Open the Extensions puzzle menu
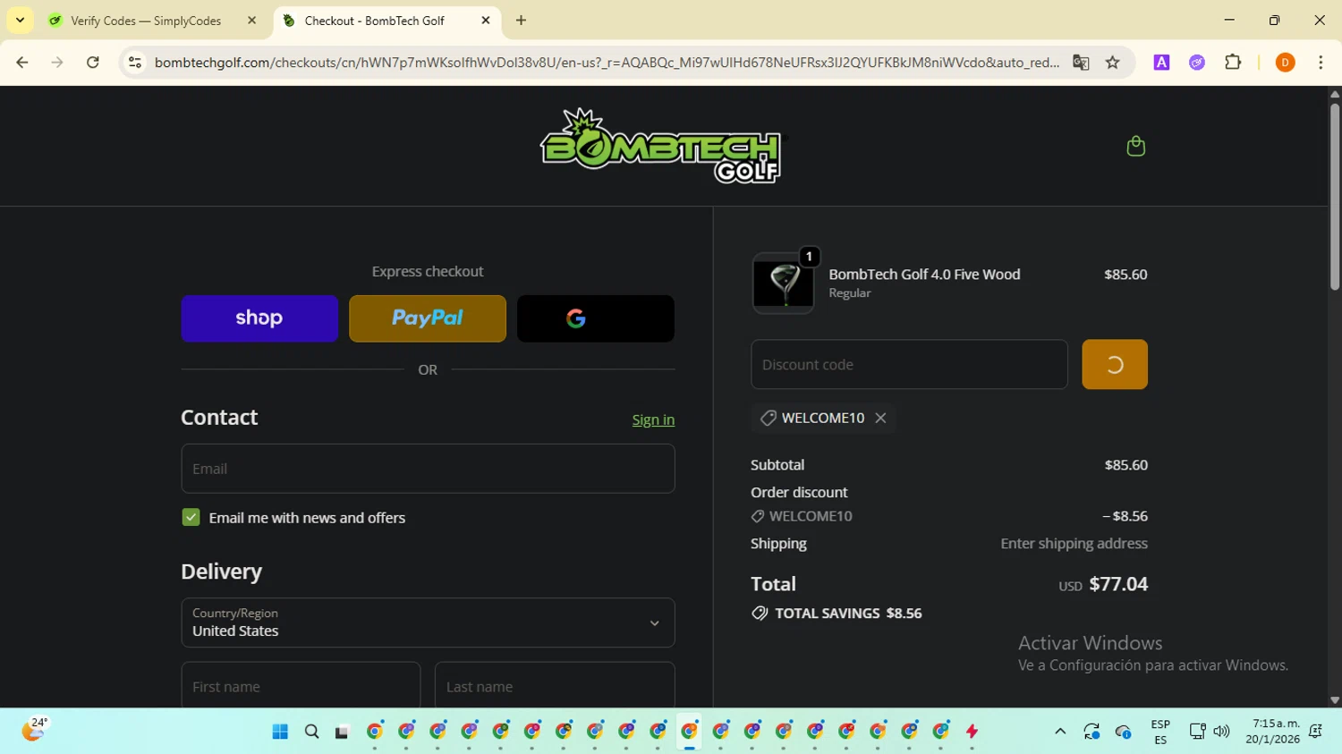Viewport: 1342px width, 754px height. click(1233, 63)
